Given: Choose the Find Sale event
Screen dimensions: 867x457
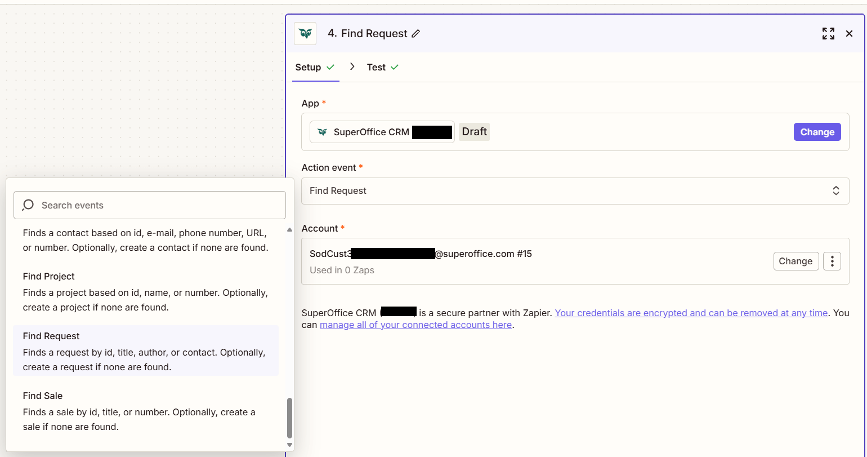Looking at the screenshot, I should click(x=146, y=411).
